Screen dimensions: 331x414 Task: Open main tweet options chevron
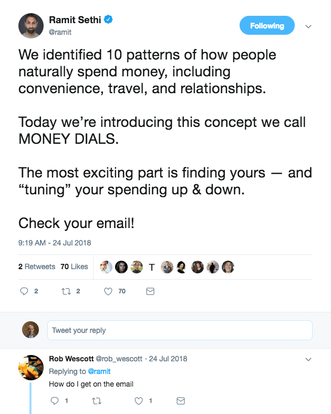click(308, 26)
